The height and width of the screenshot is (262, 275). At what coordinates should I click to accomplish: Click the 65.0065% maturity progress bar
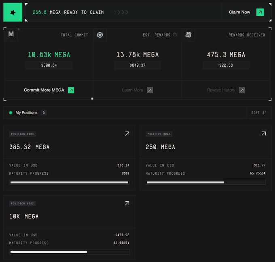[x=69, y=252]
